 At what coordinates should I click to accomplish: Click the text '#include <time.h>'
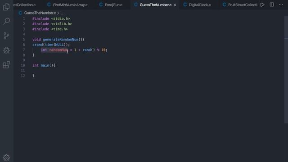(50, 29)
